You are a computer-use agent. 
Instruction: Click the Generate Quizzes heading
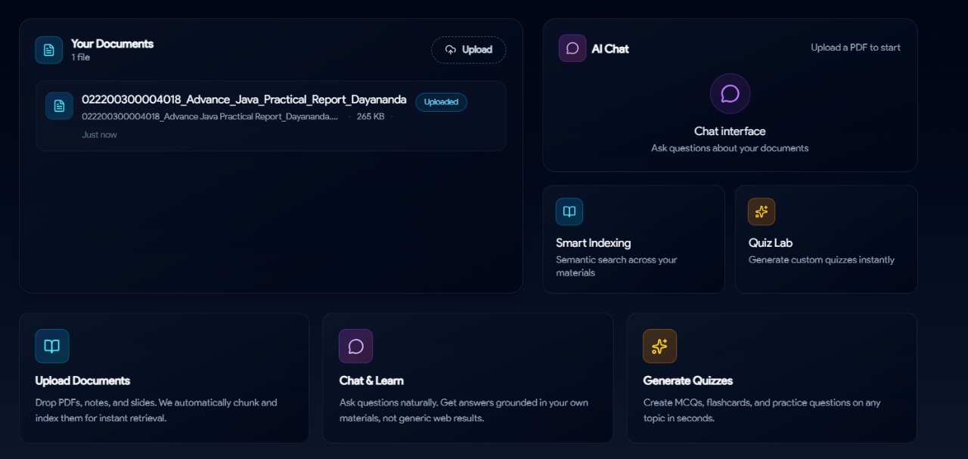tap(687, 380)
